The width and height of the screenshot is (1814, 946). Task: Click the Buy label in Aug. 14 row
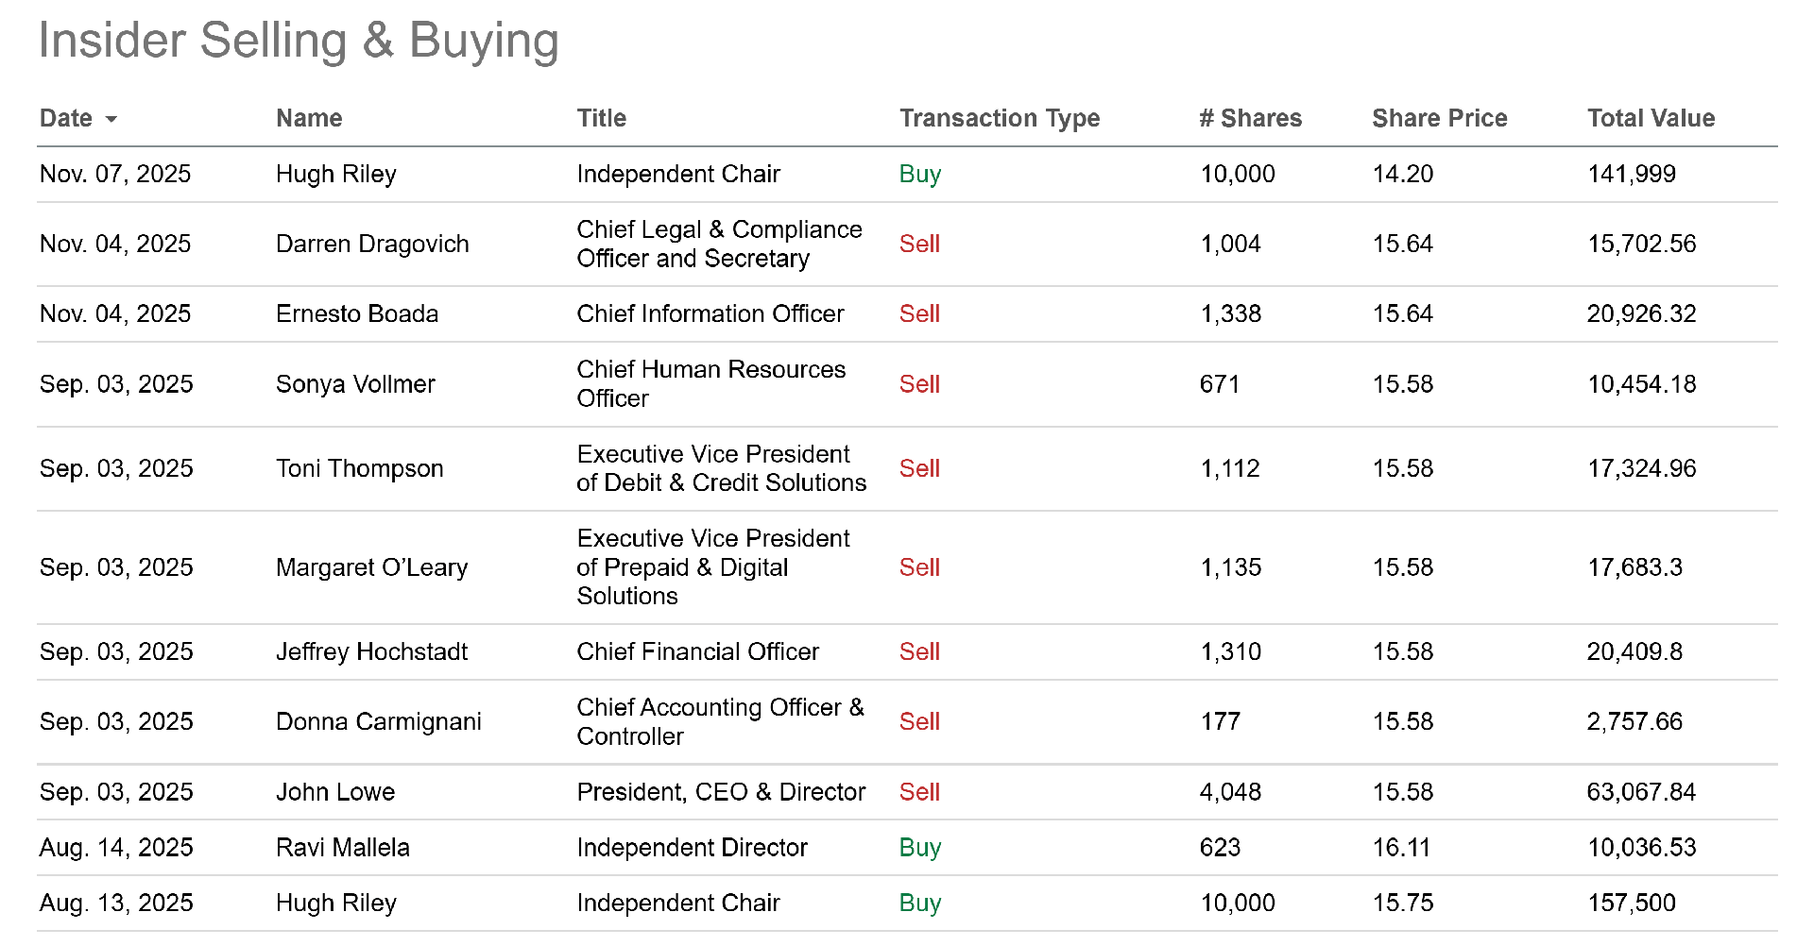coord(919,848)
